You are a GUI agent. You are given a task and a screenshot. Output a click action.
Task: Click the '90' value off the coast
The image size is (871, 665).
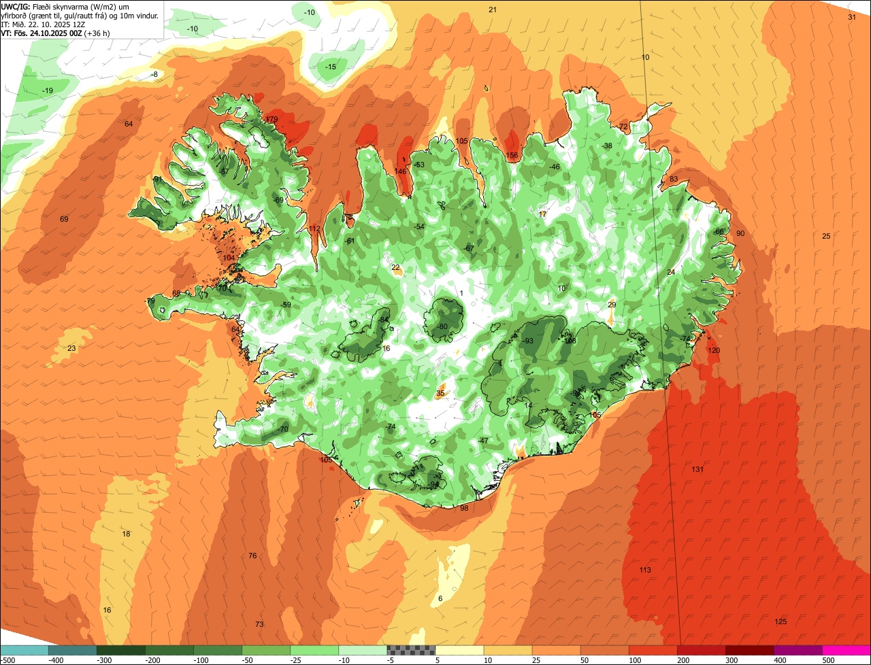tap(740, 234)
